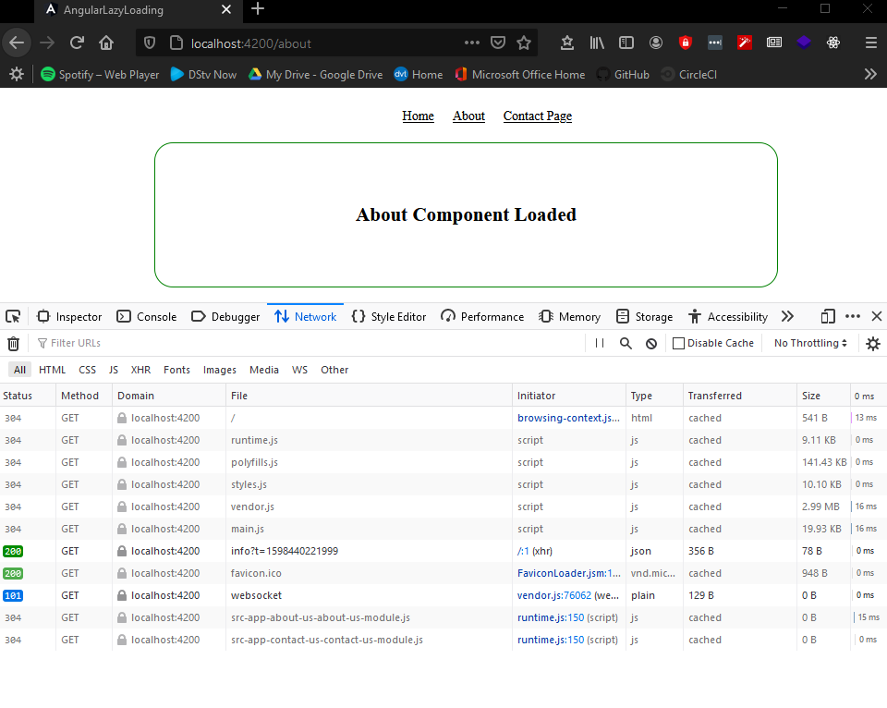This screenshot has width=887, height=708.
Task: Click the Contact Page link
Action: tap(537, 116)
